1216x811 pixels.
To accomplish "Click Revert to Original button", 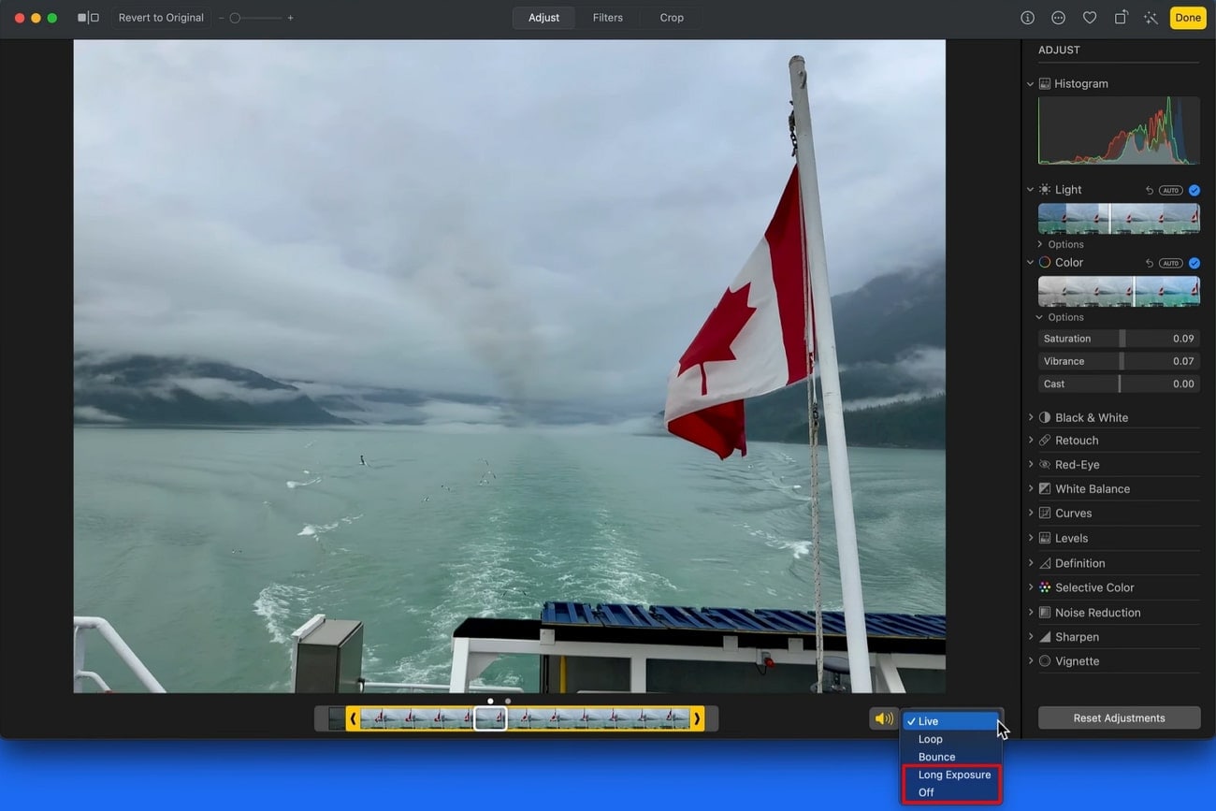I will [x=161, y=18].
